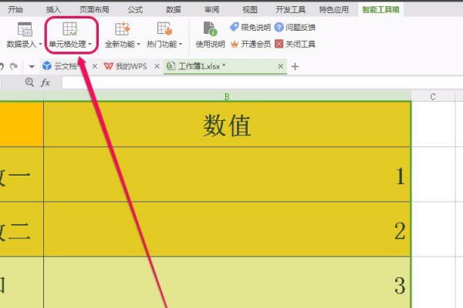Open the 热门功能 flame icon
Image resolution: width=463 pixels, height=308 pixels.
(164, 29)
